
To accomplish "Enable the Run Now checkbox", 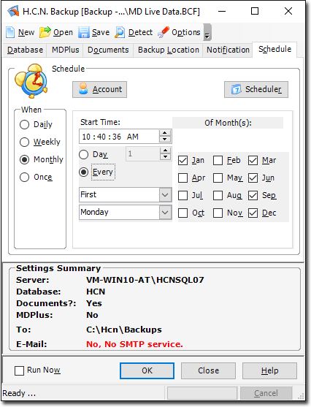I will [19, 370].
